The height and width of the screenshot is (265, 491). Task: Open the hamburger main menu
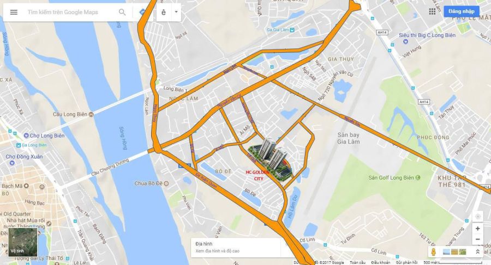(14, 12)
